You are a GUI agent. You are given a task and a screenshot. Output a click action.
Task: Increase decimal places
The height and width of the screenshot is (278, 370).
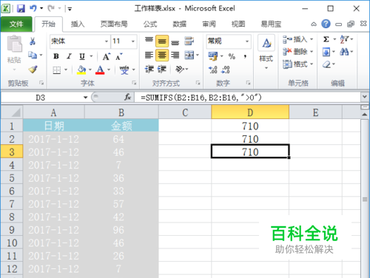(x=212, y=69)
